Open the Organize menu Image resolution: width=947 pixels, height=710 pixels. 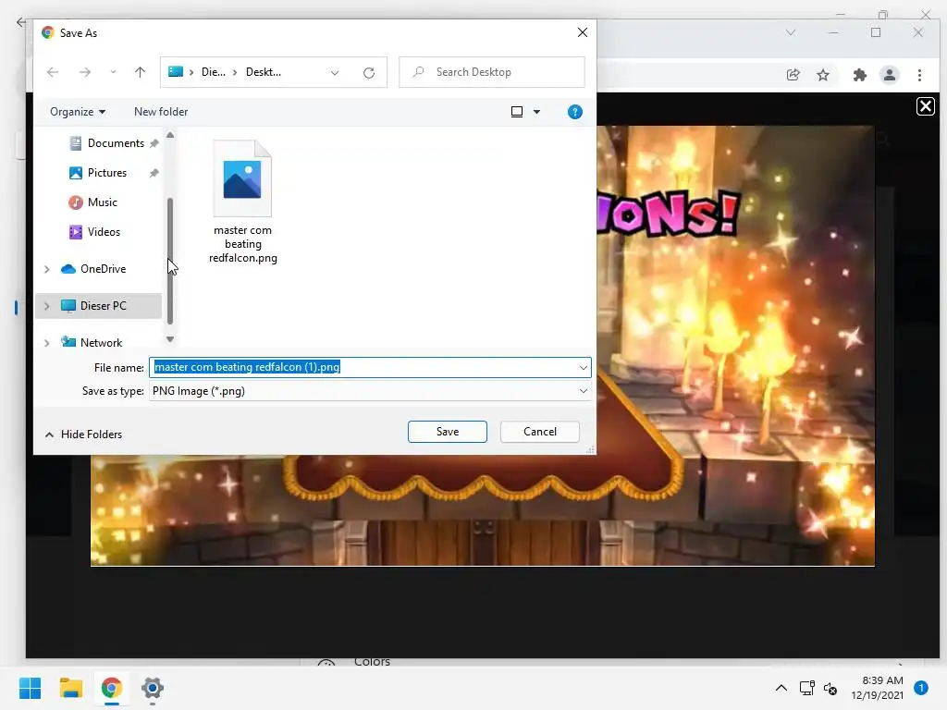[x=78, y=112]
